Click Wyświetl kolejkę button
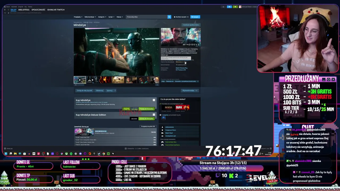Viewport: 340px width, 191px height. click(190, 90)
